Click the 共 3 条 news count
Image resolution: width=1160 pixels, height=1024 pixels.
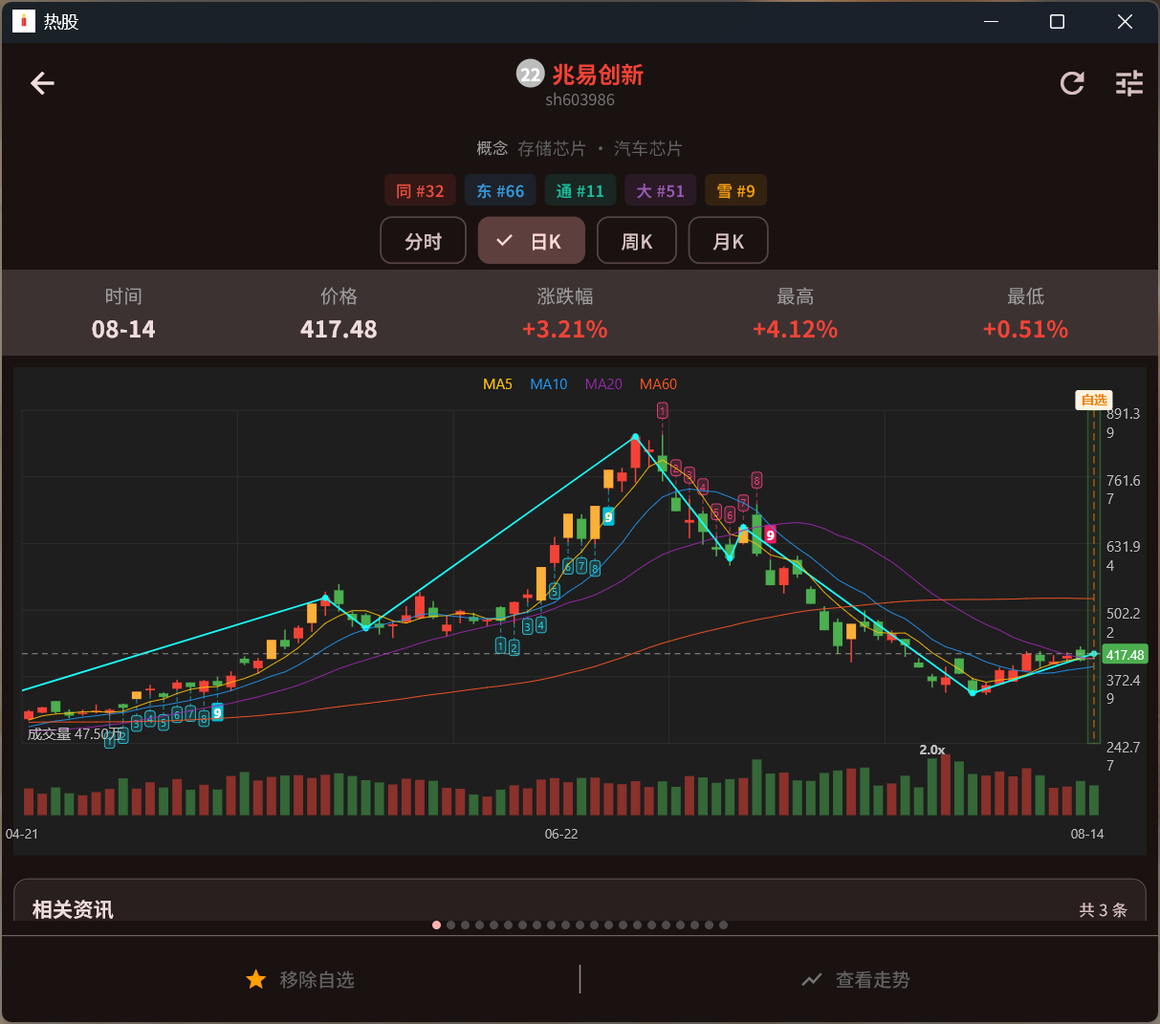(1103, 910)
